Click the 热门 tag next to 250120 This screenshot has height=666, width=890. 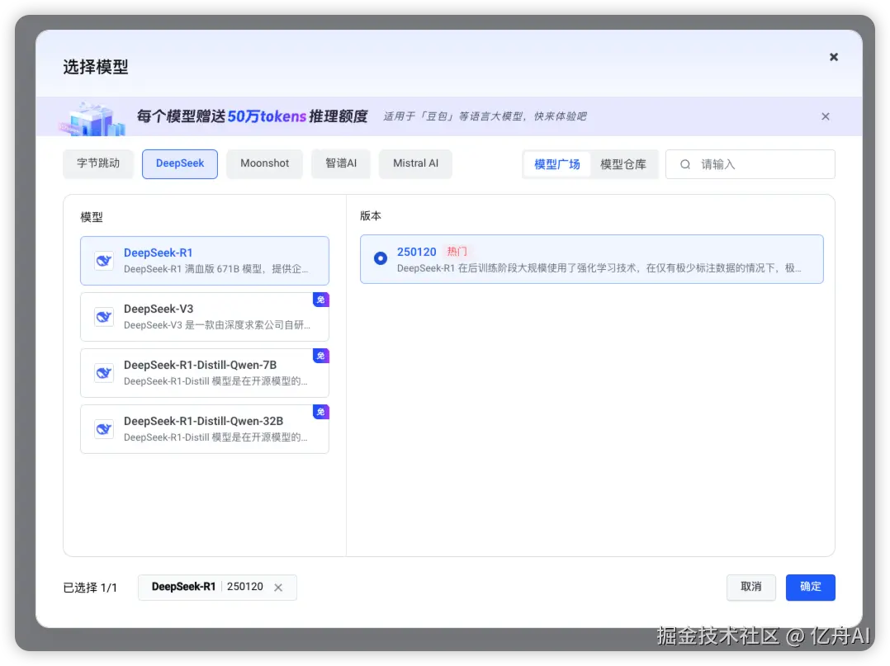[x=457, y=252]
